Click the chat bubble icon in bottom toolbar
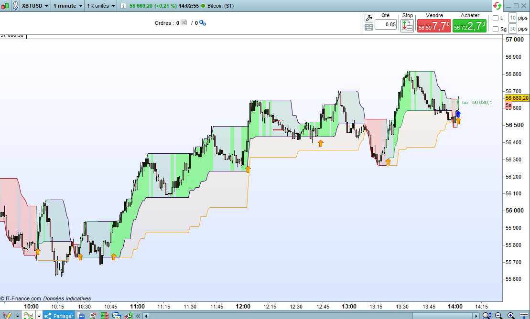The width and height of the screenshot is (530, 319). [x=81, y=316]
